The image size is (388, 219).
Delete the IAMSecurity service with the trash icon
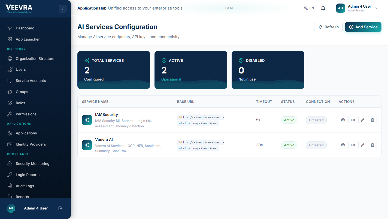pyautogui.click(x=372, y=120)
